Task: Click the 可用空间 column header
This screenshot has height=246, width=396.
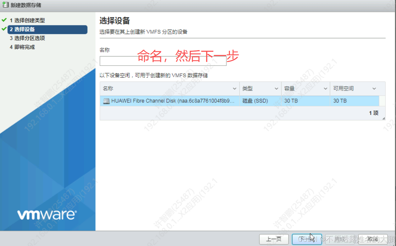Action: click(x=355, y=89)
